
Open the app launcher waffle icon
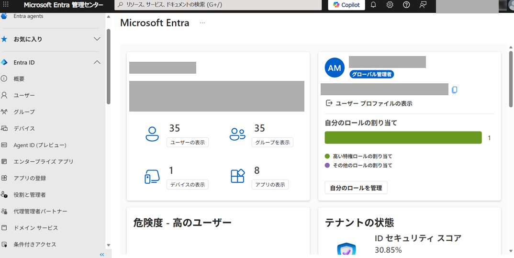pos(6,5)
